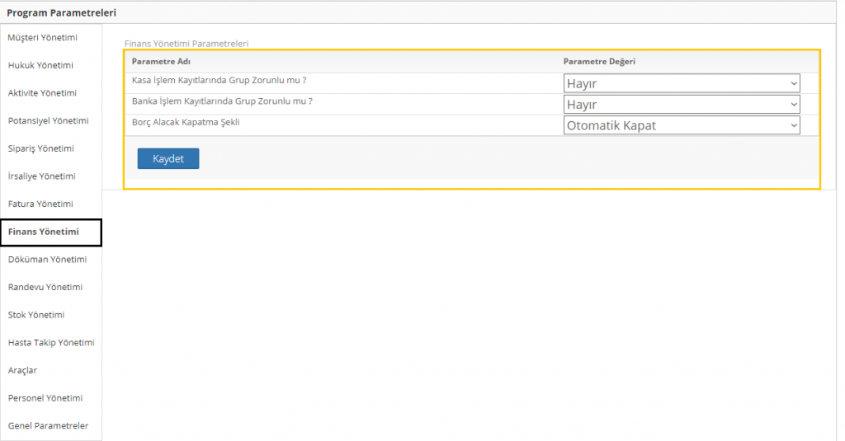Navigate to Döküman Yönetimi
845x441 pixels.
(47, 260)
